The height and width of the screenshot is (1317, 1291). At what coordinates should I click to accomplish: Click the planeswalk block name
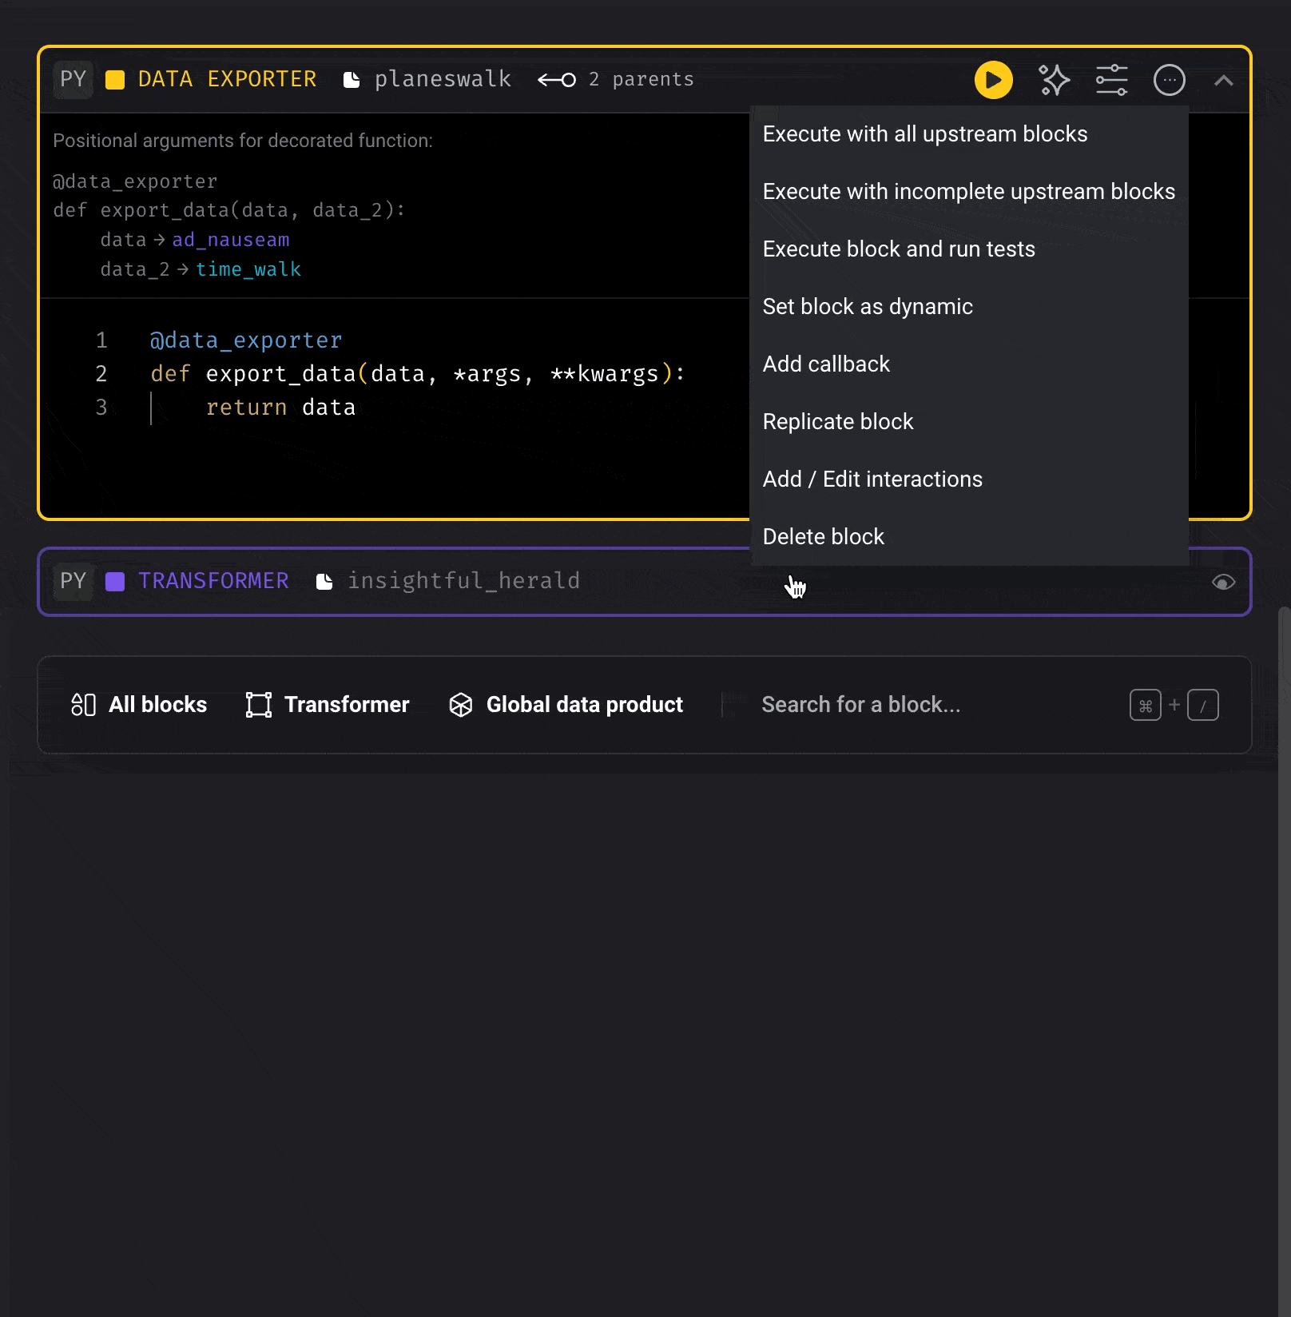click(443, 79)
